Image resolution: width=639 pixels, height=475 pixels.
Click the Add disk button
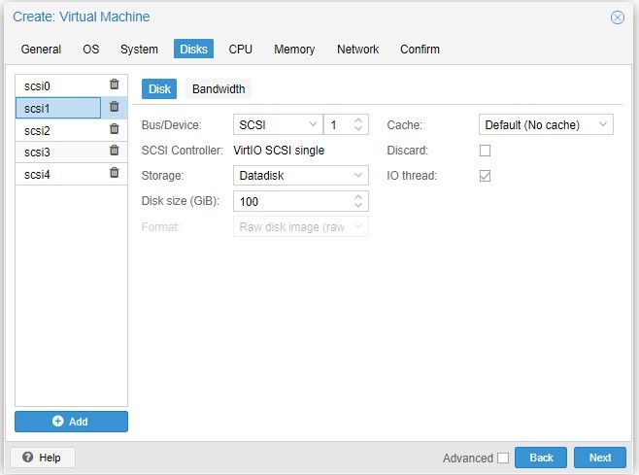71,422
